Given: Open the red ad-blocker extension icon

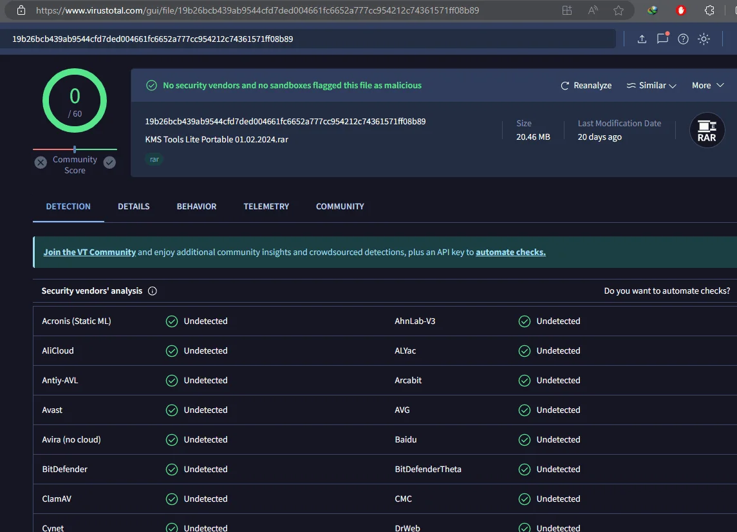Looking at the screenshot, I should (681, 10).
